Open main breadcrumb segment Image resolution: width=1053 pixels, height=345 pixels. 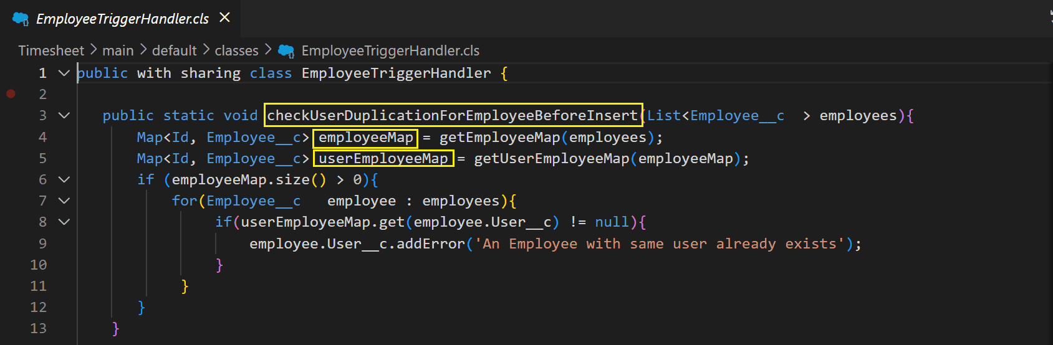[118, 50]
